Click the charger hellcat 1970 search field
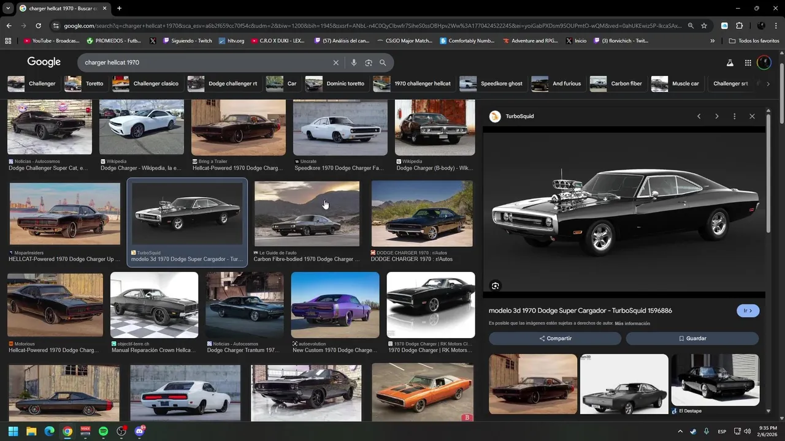The image size is (785, 441). click(x=206, y=62)
